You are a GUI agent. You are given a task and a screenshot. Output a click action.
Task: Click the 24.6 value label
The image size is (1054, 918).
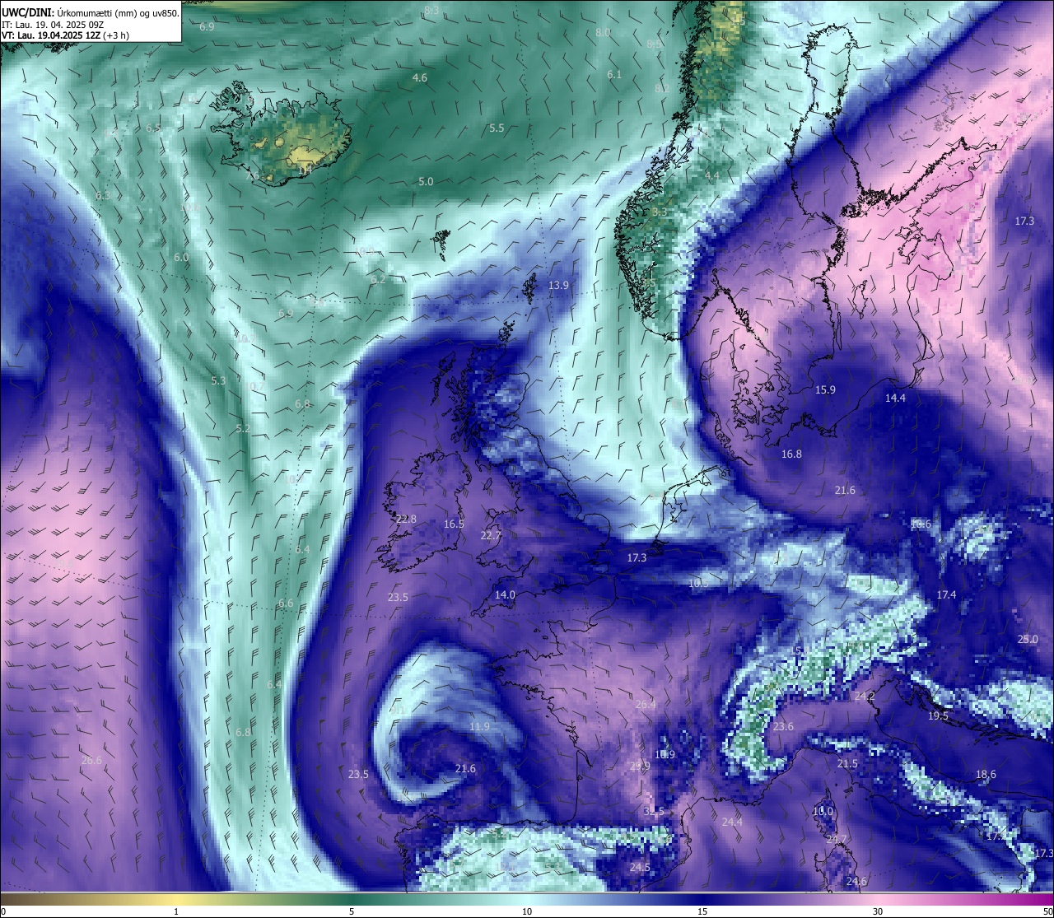coord(856,881)
